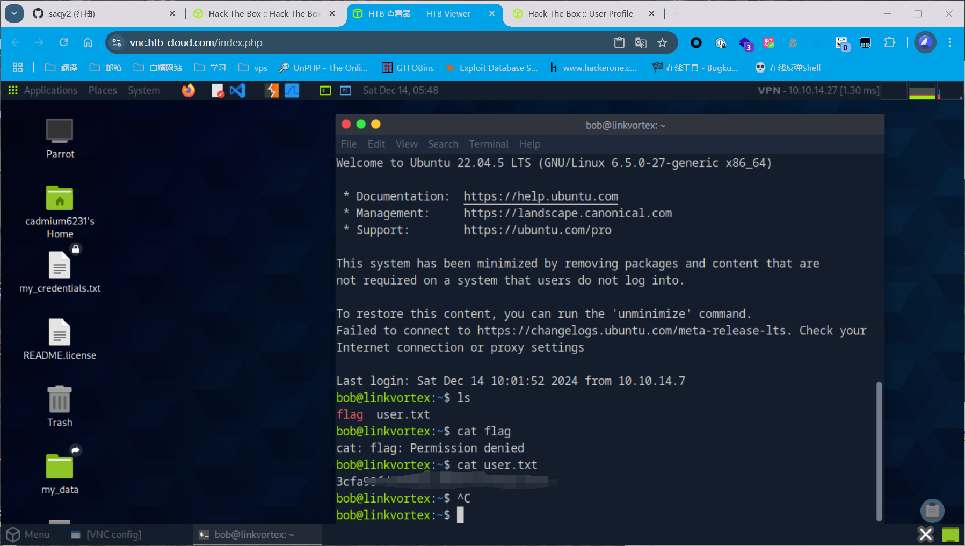Open the floating clipboard button in VNC viewer
Screen dimensions: 965x546
(932, 511)
